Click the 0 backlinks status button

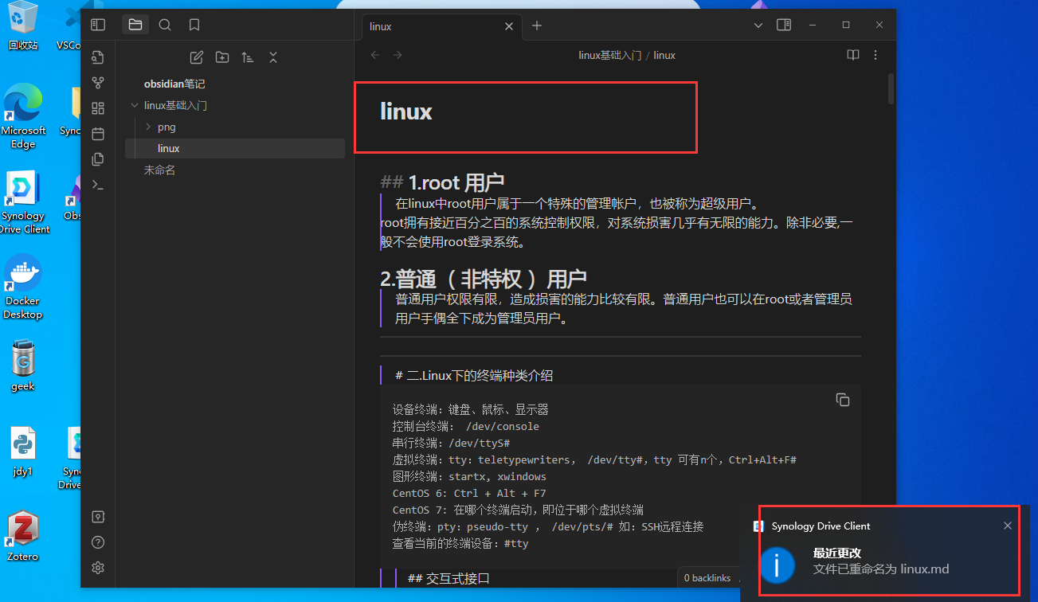click(x=707, y=578)
